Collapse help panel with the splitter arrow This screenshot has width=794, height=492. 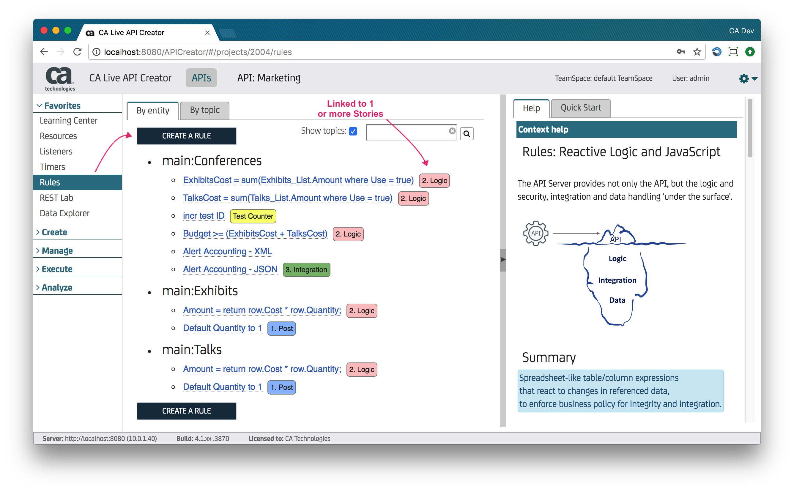coord(503,260)
